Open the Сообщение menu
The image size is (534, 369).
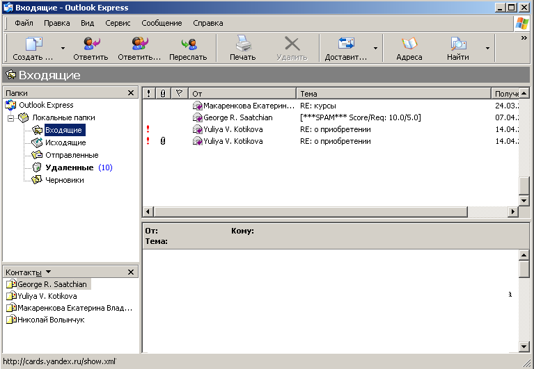point(162,23)
